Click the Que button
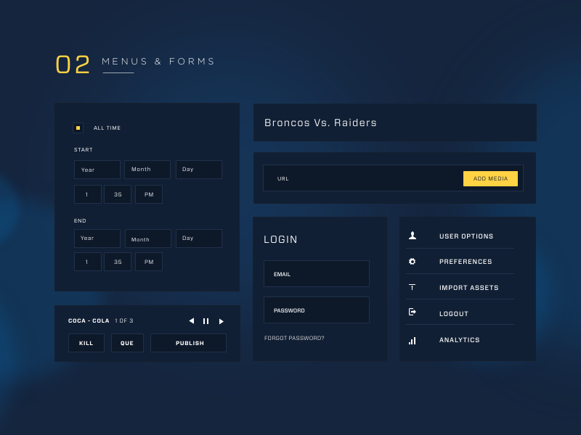581x435 pixels. (127, 343)
